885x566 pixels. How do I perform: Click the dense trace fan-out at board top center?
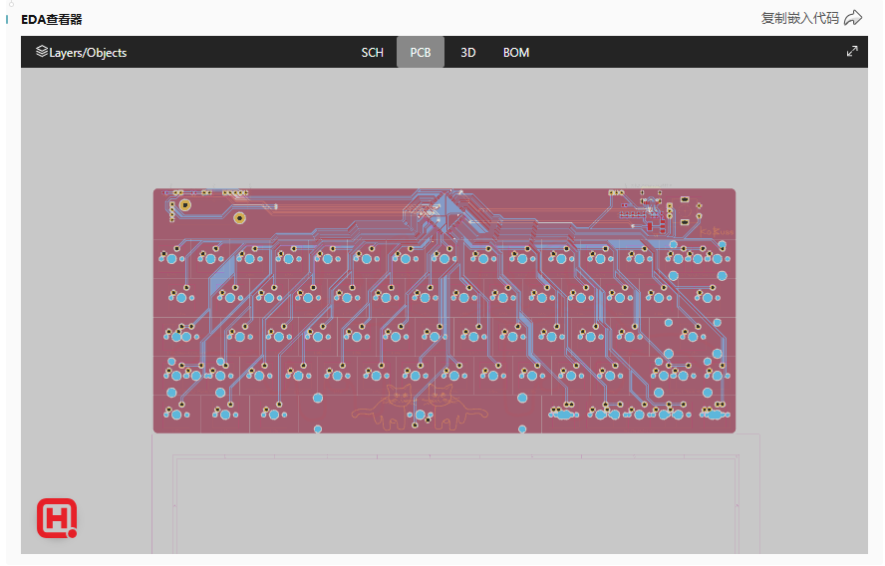(x=439, y=214)
